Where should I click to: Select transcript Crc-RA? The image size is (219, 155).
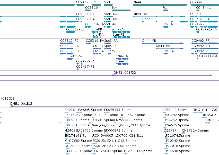tap(97, 37)
